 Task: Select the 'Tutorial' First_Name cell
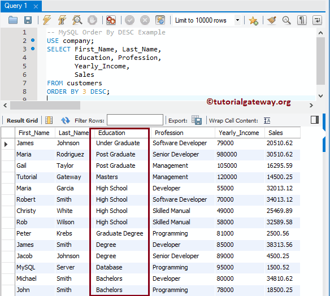[x=35, y=177]
